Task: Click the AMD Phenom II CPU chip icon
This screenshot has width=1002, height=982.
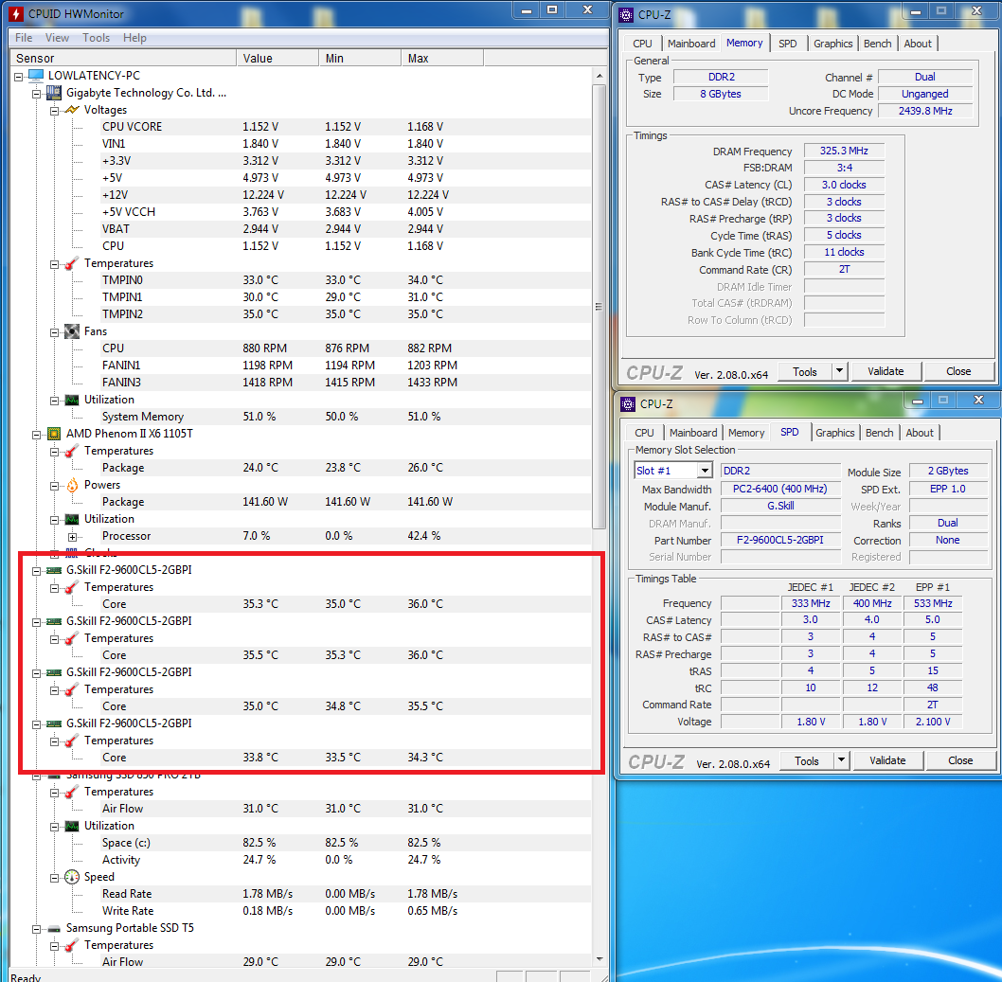Action: pos(54,434)
